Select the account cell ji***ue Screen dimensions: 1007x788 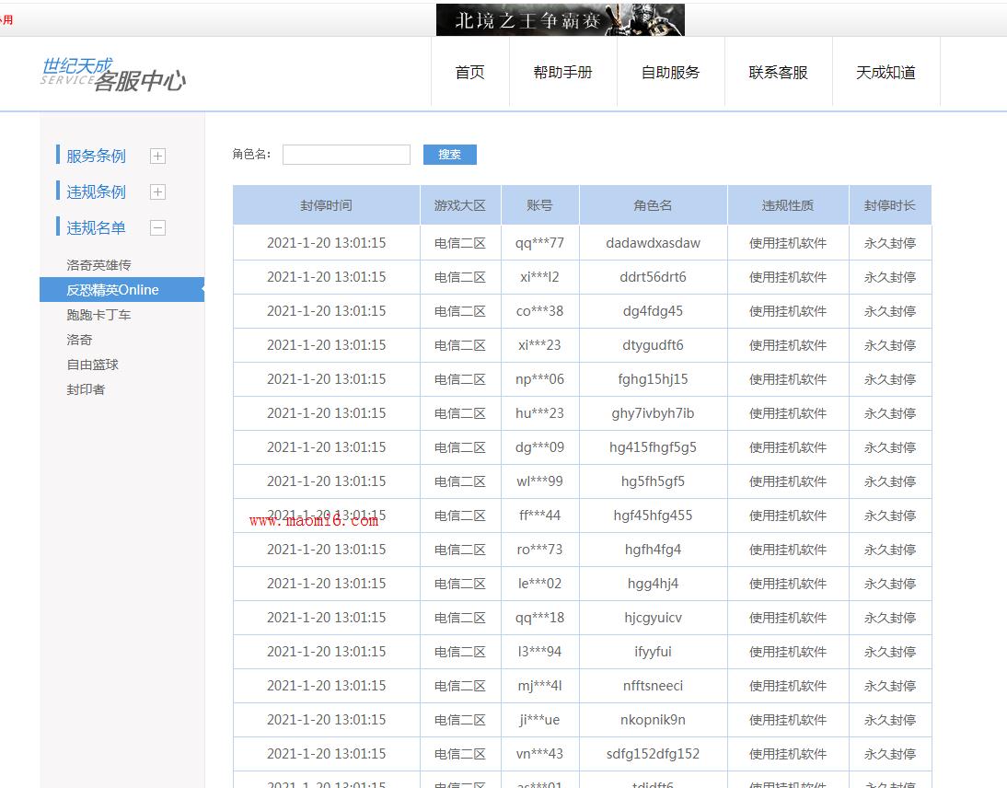point(539,720)
